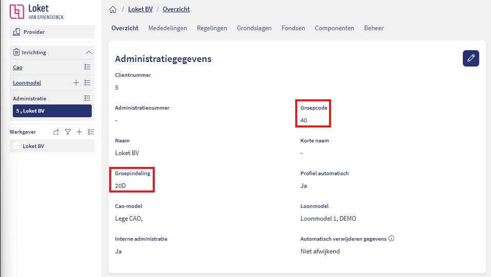The width and height of the screenshot is (491, 277).
Task: Click the info icon next to Automatisch verwijderen gegevens
Action: [x=392, y=239]
